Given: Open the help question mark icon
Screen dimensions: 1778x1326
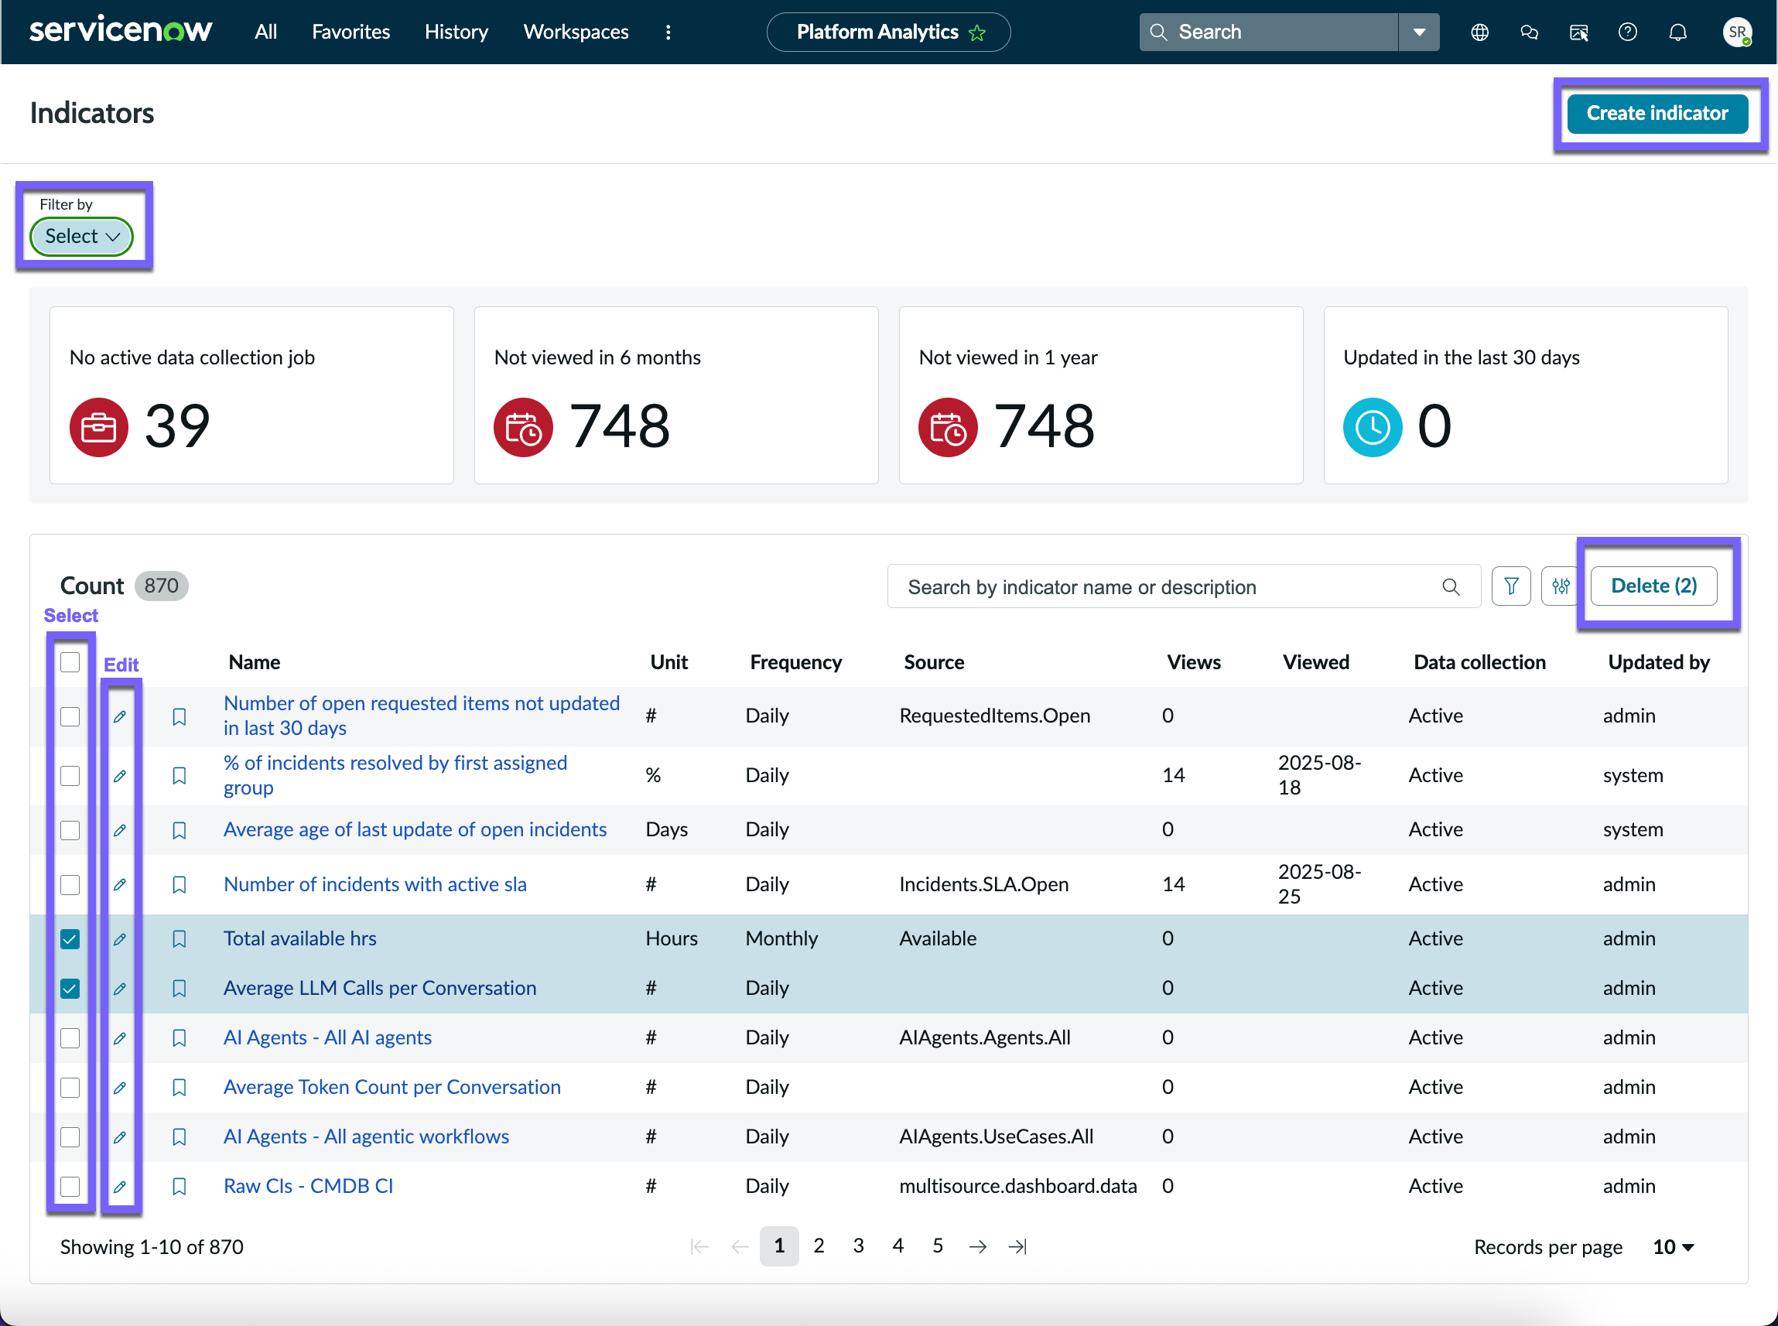Looking at the screenshot, I should 1627,32.
